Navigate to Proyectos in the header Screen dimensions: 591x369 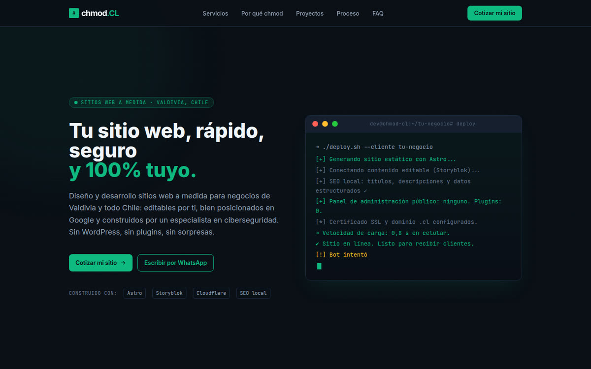tap(310, 13)
